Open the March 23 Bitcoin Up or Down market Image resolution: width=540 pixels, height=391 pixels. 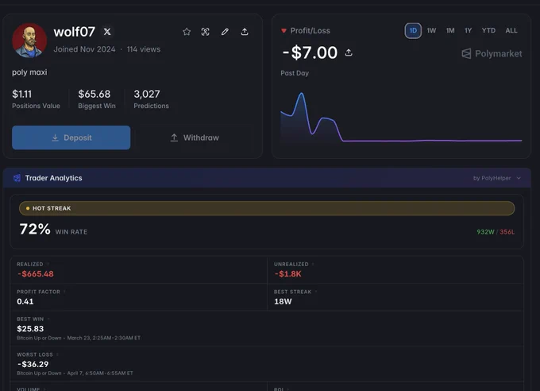[79, 338]
